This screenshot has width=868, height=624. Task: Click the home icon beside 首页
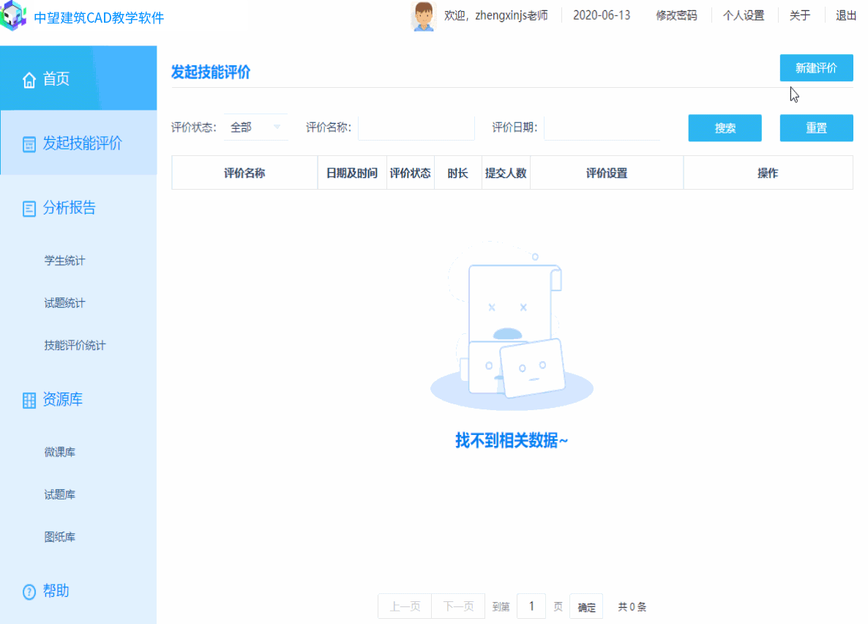tap(29, 80)
